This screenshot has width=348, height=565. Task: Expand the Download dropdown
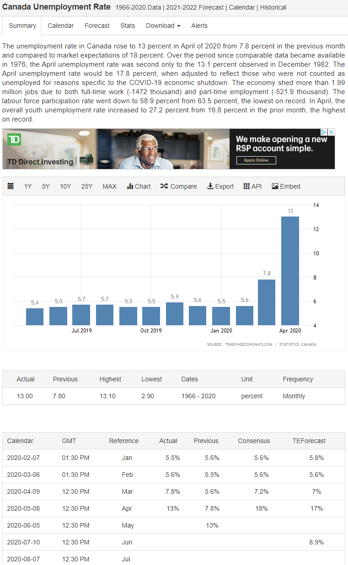pos(163,26)
